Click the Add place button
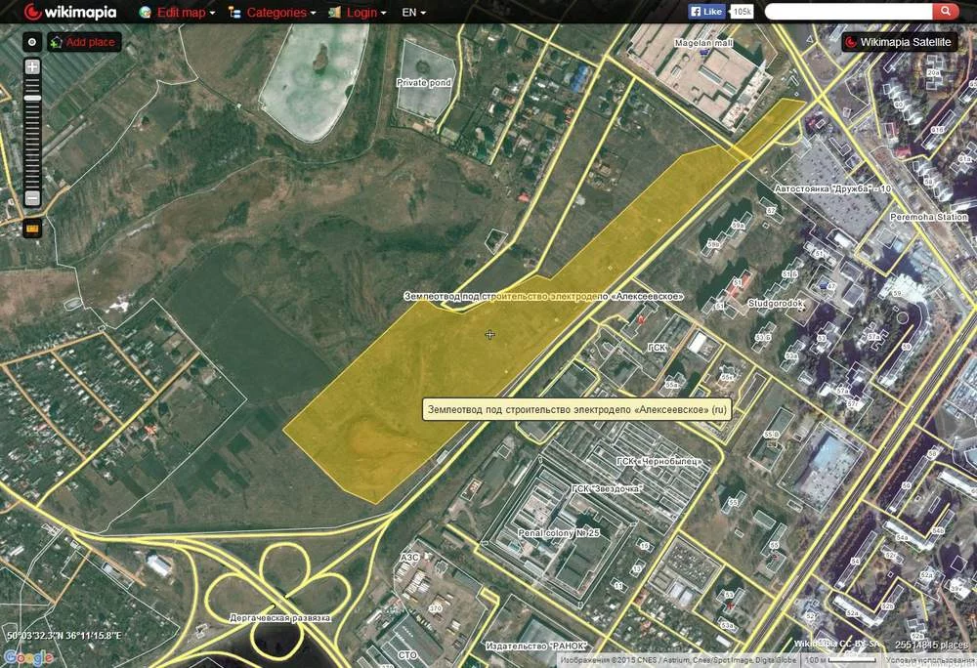This screenshot has height=668, width=977. tap(84, 42)
